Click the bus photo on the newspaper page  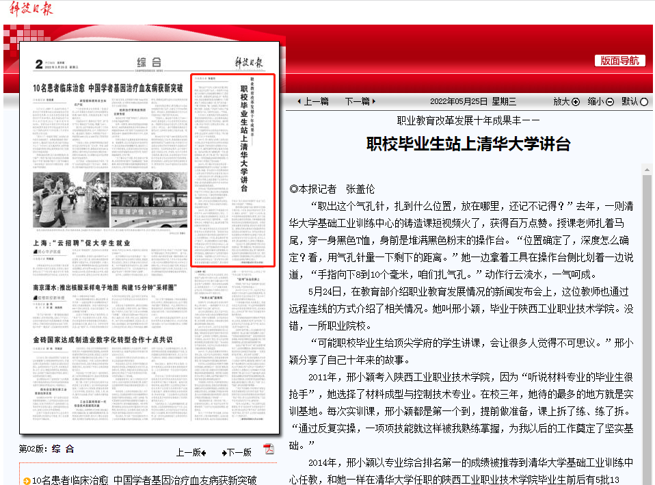(149, 200)
